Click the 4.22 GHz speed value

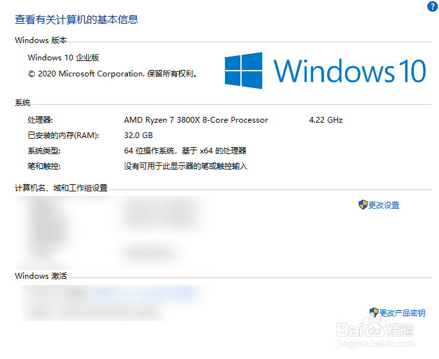[326, 120]
